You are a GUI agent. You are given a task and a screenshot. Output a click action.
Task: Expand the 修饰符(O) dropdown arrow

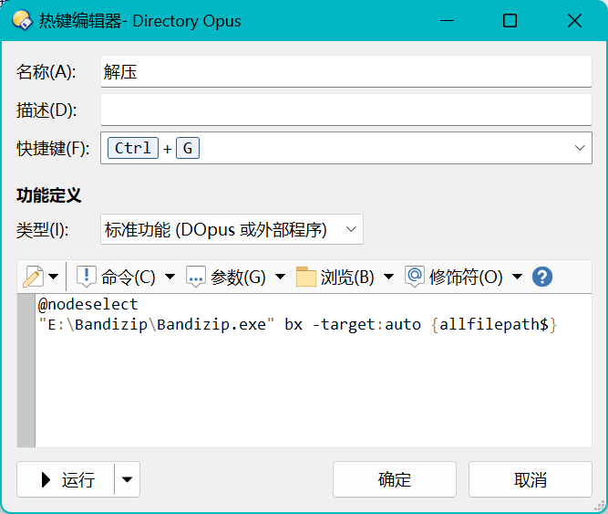(x=517, y=277)
